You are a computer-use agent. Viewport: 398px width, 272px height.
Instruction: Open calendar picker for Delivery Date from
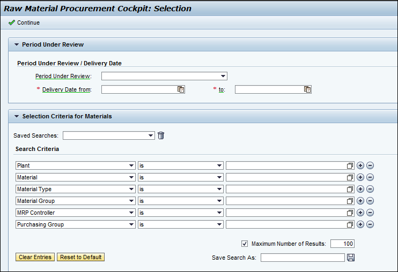181,90
